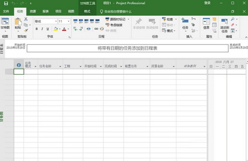Click the Outdent task green left arrow
Viewport: 248px width, 161px height.
(76, 29)
